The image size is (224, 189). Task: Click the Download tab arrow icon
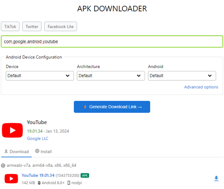tap(6, 151)
